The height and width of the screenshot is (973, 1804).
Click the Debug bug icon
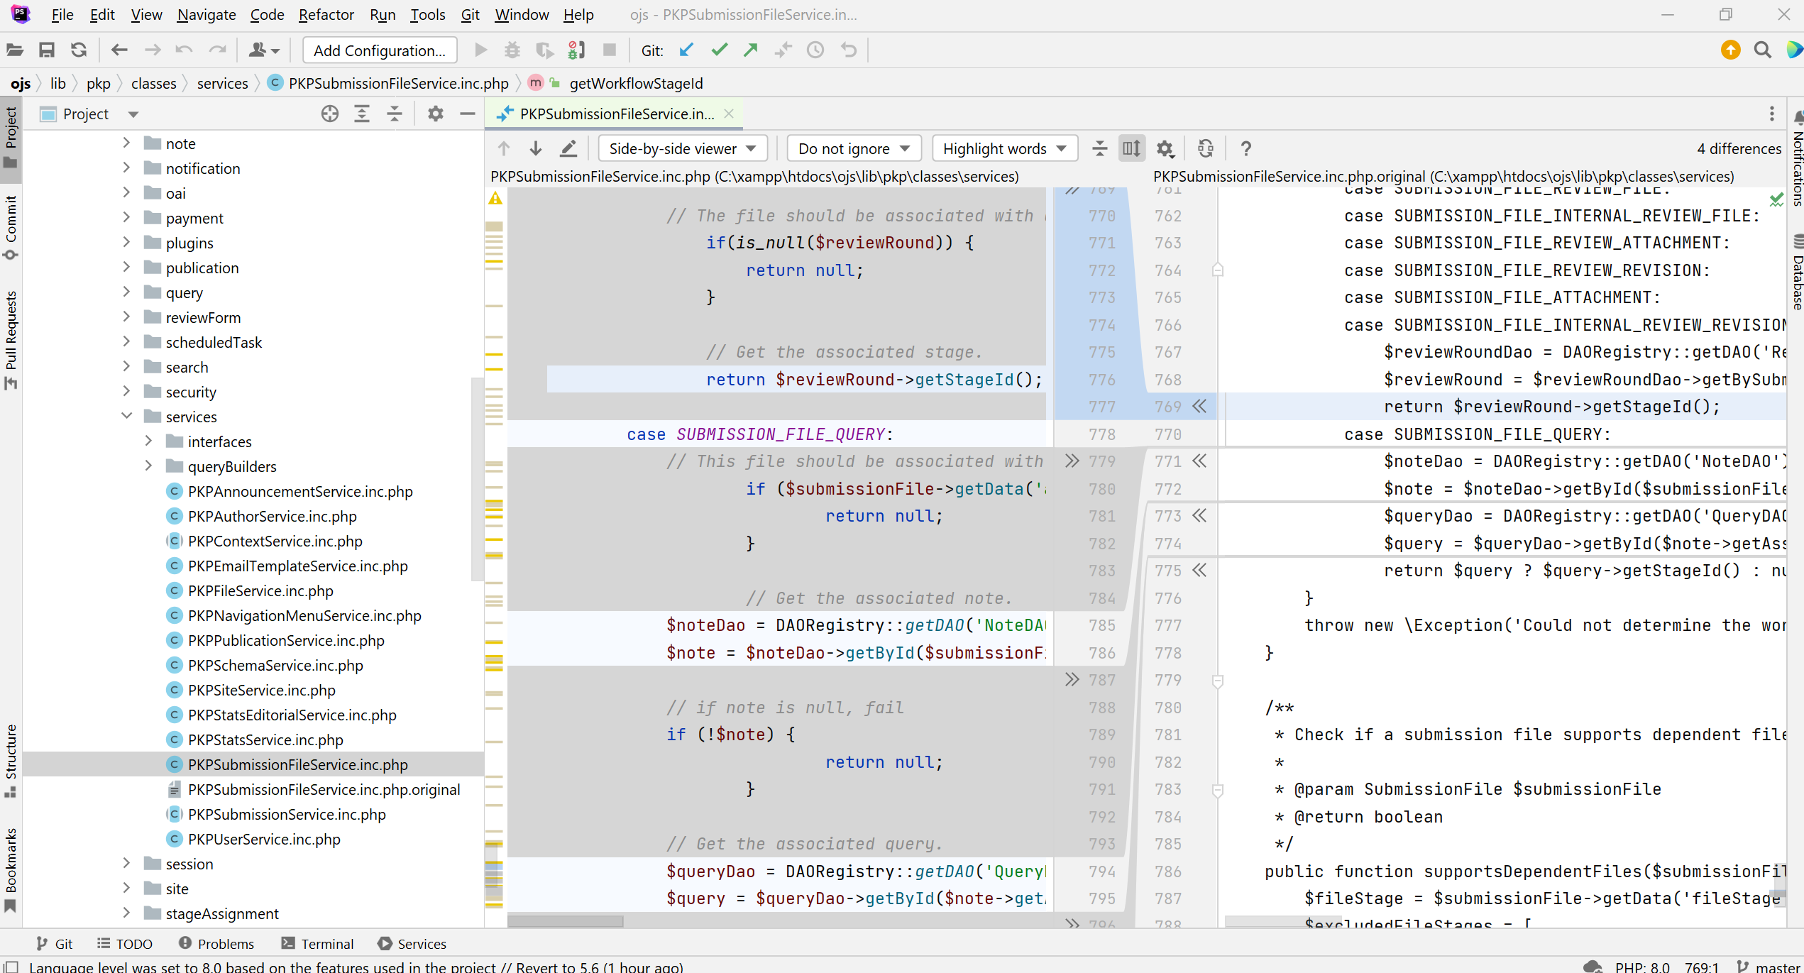pos(512,50)
